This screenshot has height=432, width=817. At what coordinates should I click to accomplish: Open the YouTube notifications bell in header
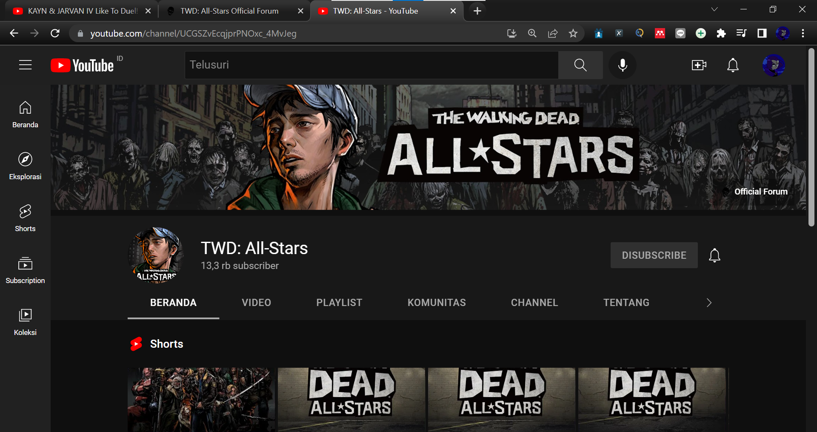pyautogui.click(x=733, y=65)
